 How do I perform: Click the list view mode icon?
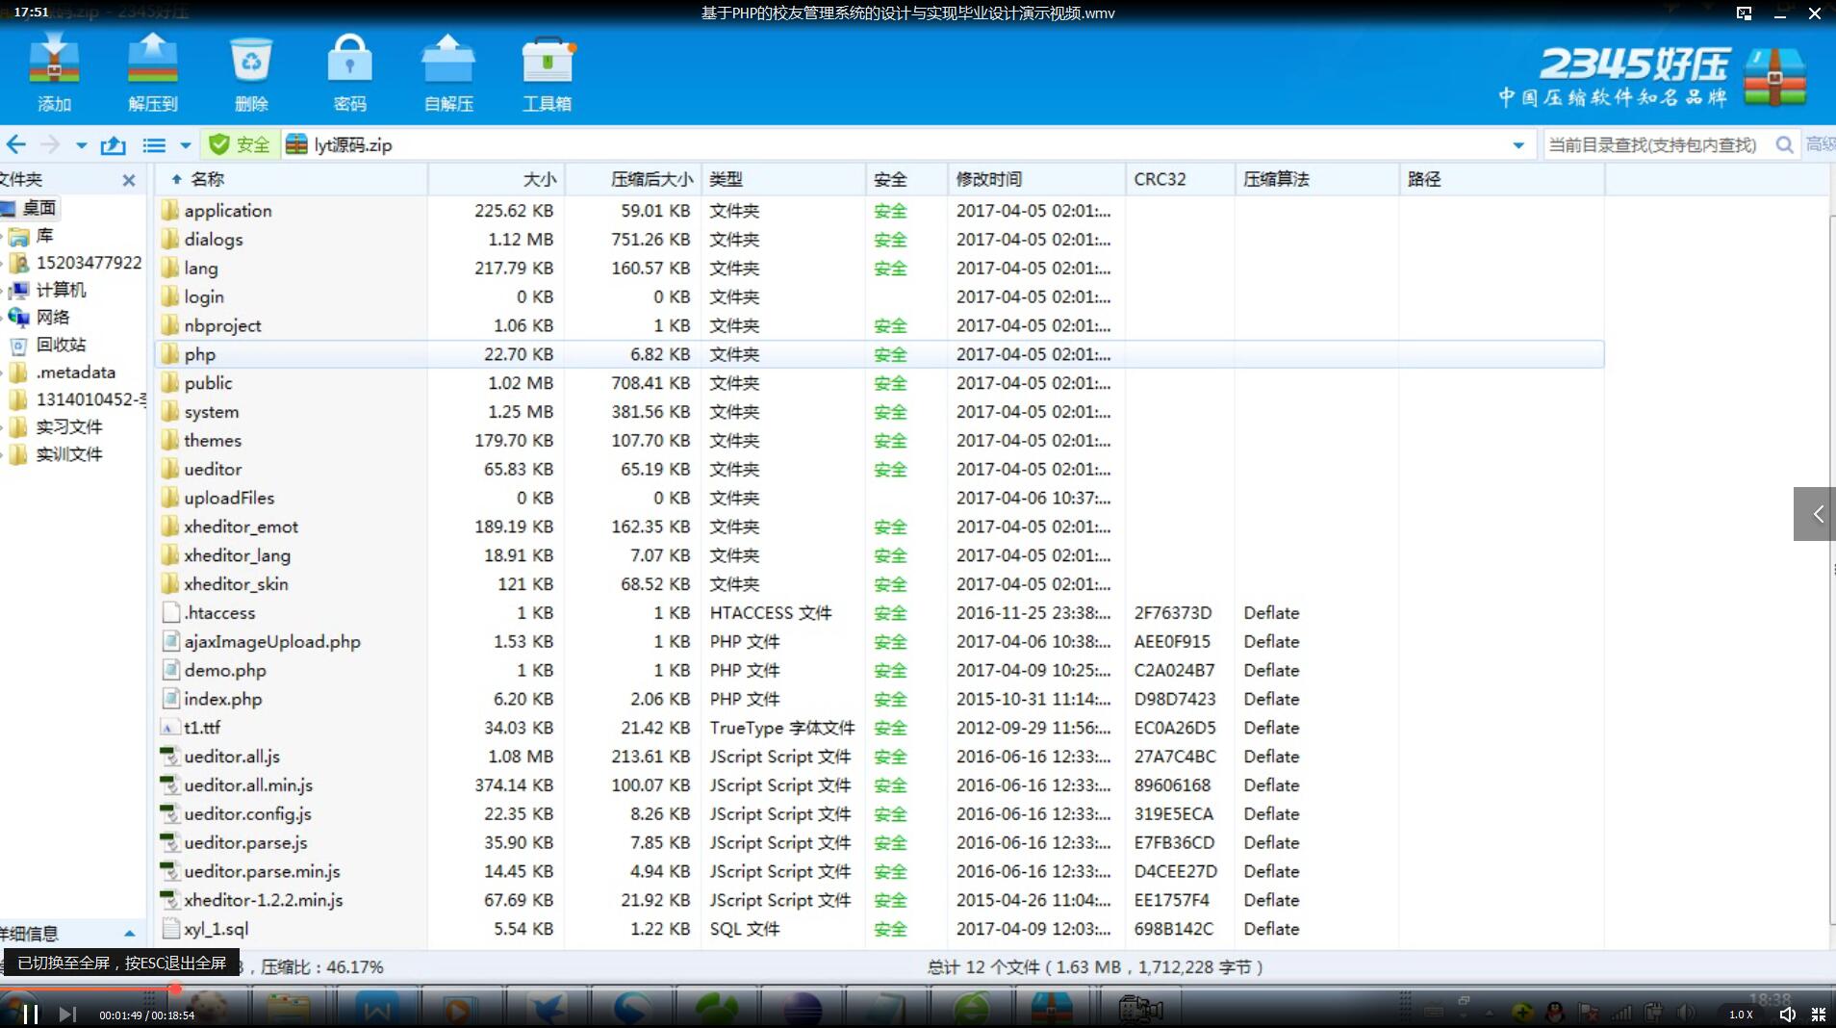[154, 144]
